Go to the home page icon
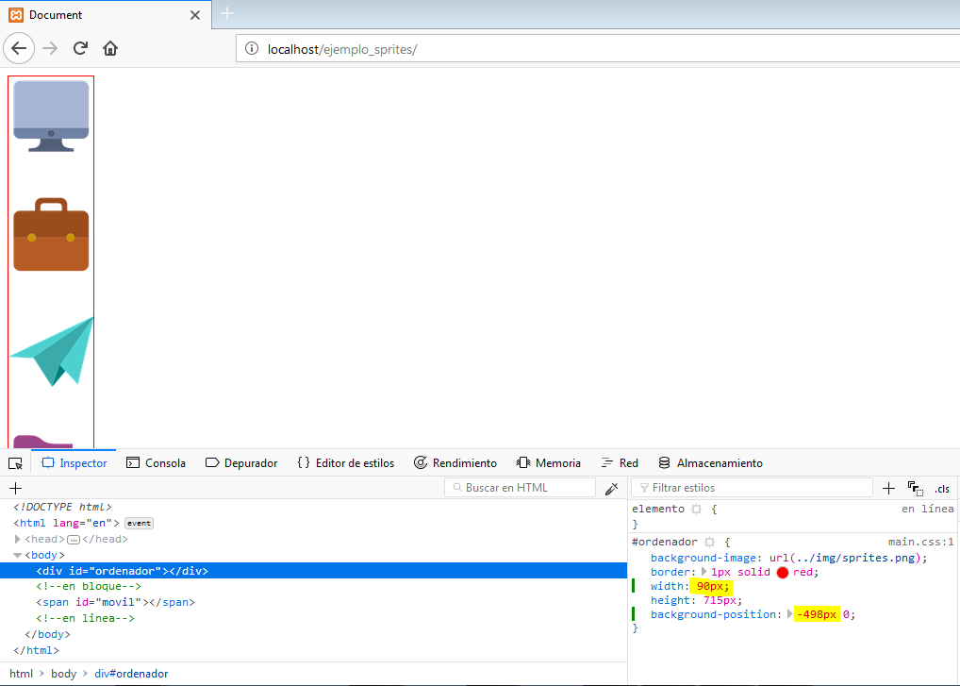This screenshot has width=960, height=686. 110,48
